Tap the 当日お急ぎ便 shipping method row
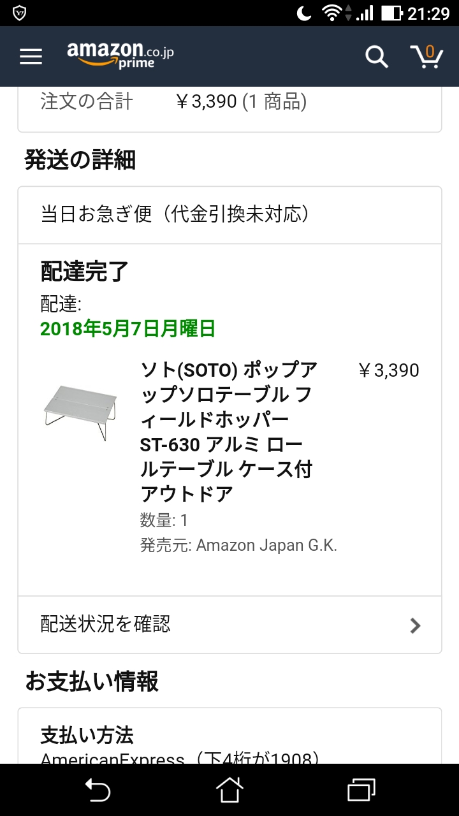 229,215
